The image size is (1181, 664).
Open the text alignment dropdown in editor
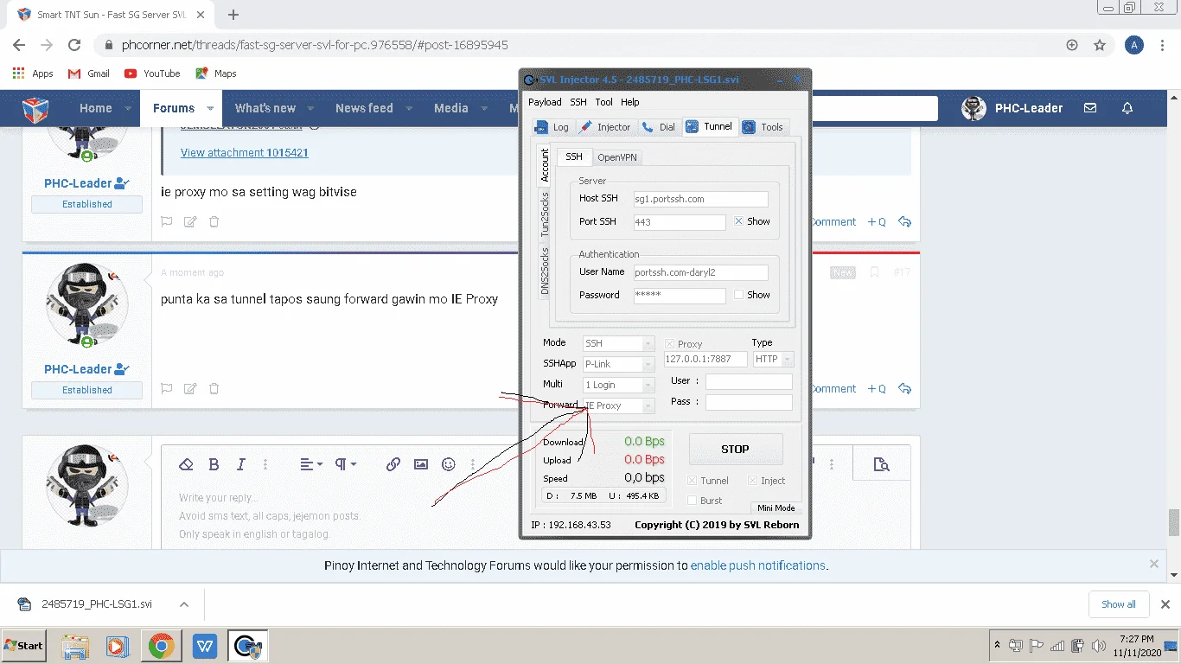coord(311,464)
